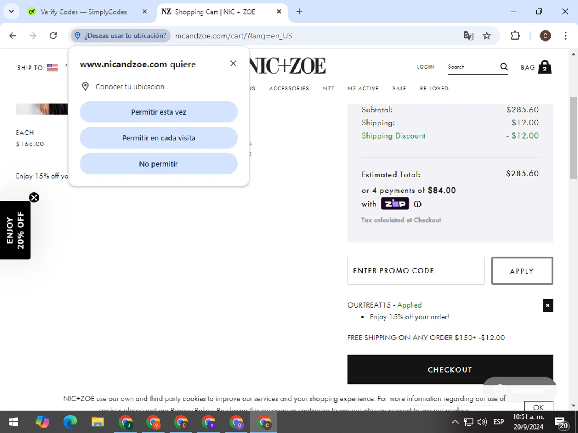Click the scrollbar up arrow

click(573, 54)
